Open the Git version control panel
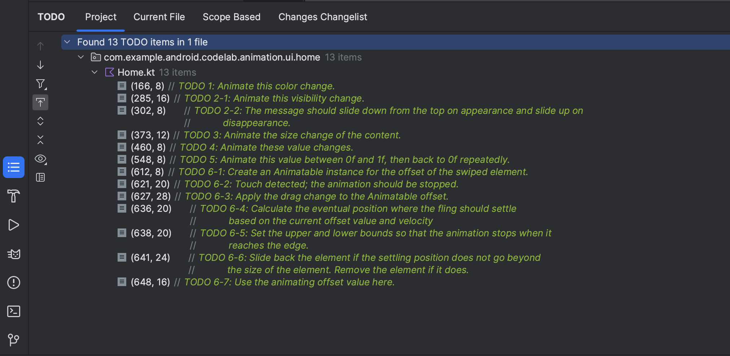This screenshot has width=730, height=356. 14,340
